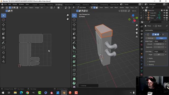The height and width of the screenshot is (95, 169).
Task: Select the Grab sculpt tool in the UV editor
Action: click(x=3, y=53)
